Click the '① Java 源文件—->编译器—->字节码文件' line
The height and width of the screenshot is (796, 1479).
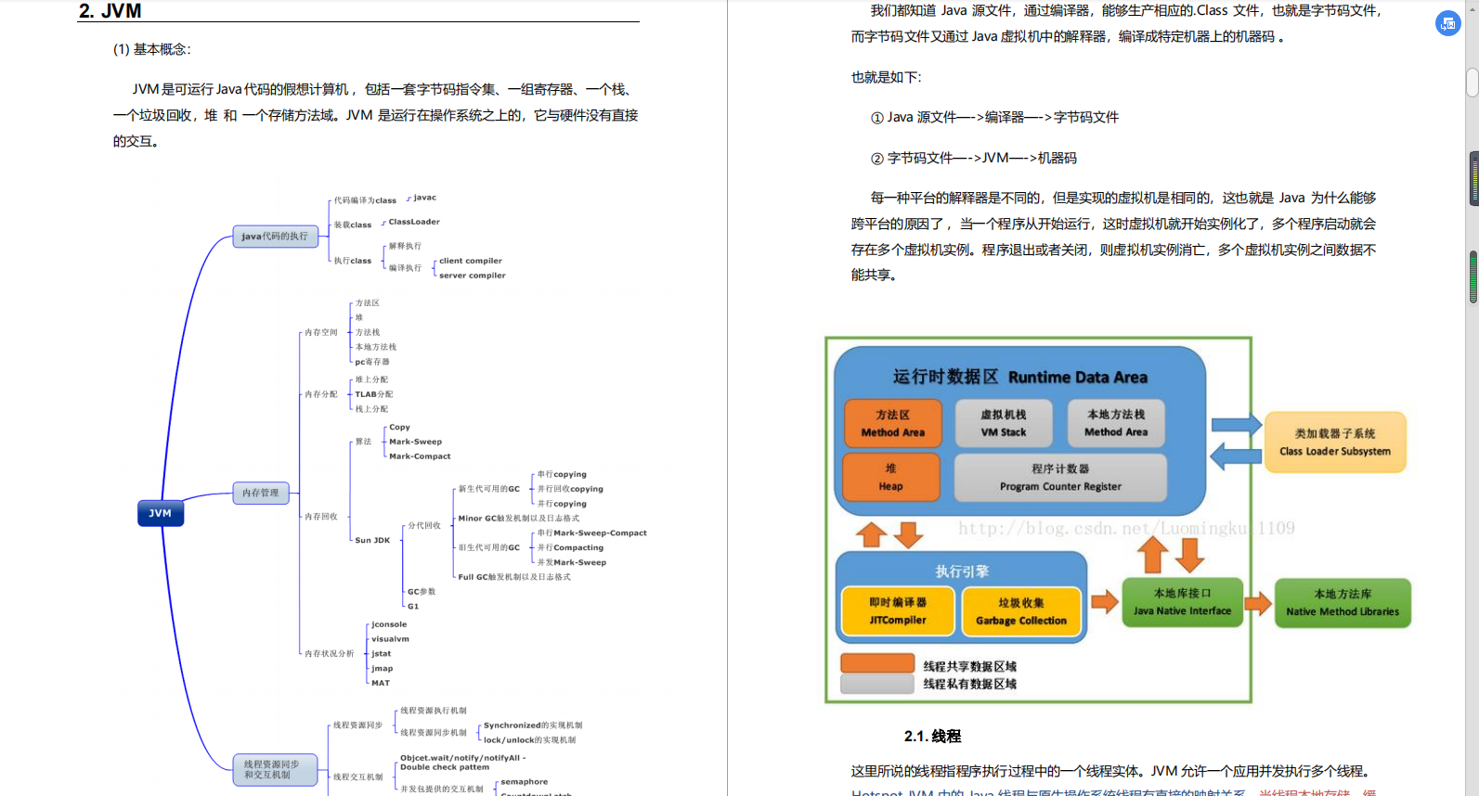pyautogui.click(x=994, y=117)
